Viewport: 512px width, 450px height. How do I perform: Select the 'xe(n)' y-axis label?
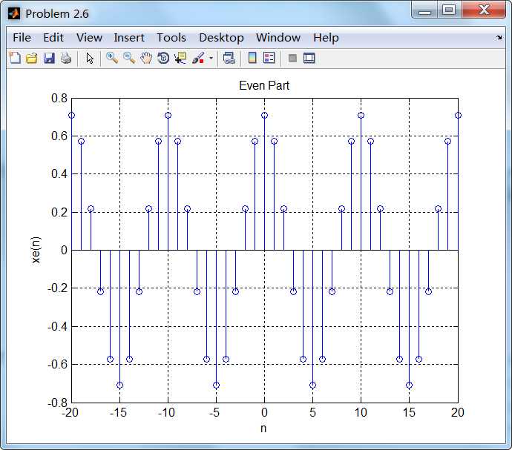(x=36, y=250)
